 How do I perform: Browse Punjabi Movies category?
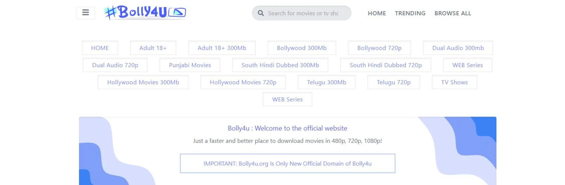[x=190, y=65]
